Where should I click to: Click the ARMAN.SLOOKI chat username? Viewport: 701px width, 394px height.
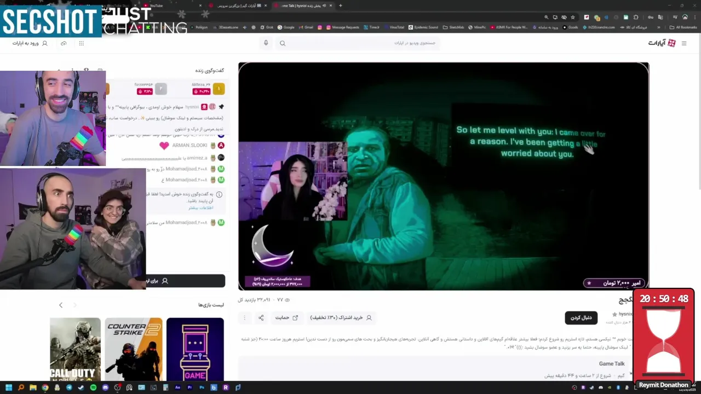[189, 146]
